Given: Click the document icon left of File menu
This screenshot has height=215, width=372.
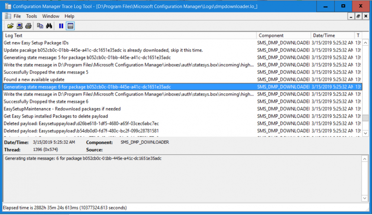Looking at the screenshot, I should click(8, 16).
